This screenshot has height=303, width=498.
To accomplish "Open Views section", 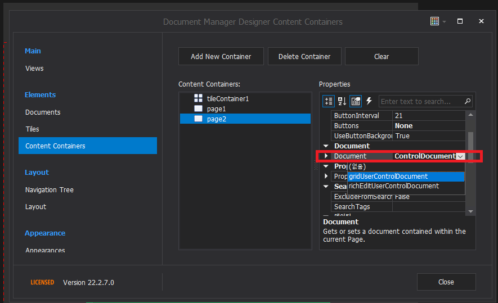I will click(x=34, y=68).
